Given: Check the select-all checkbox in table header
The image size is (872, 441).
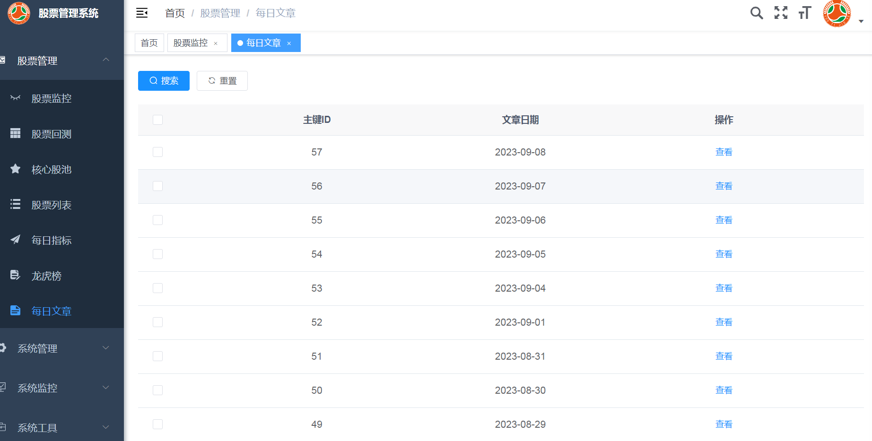Looking at the screenshot, I should click(158, 120).
